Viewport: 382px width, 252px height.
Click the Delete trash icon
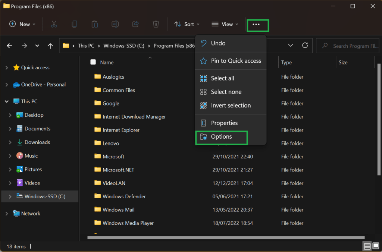click(156, 24)
